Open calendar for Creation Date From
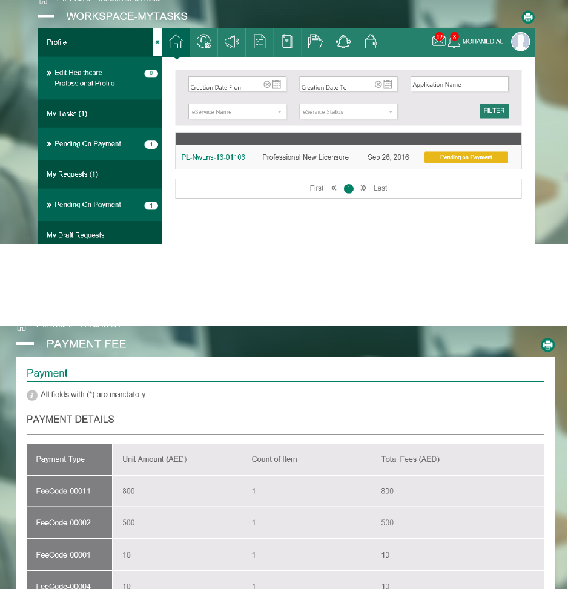This screenshot has width=568, height=589. pos(277,84)
